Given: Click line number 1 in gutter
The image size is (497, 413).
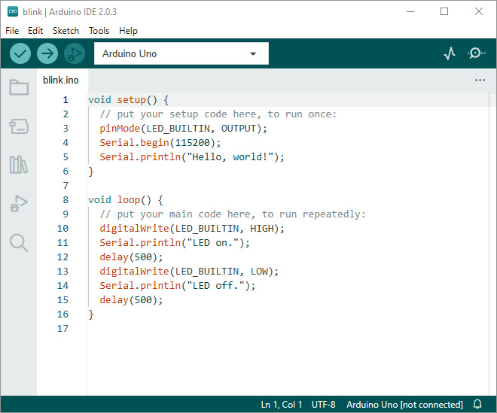Looking at the screenshot, I should (x=66, y=100).
